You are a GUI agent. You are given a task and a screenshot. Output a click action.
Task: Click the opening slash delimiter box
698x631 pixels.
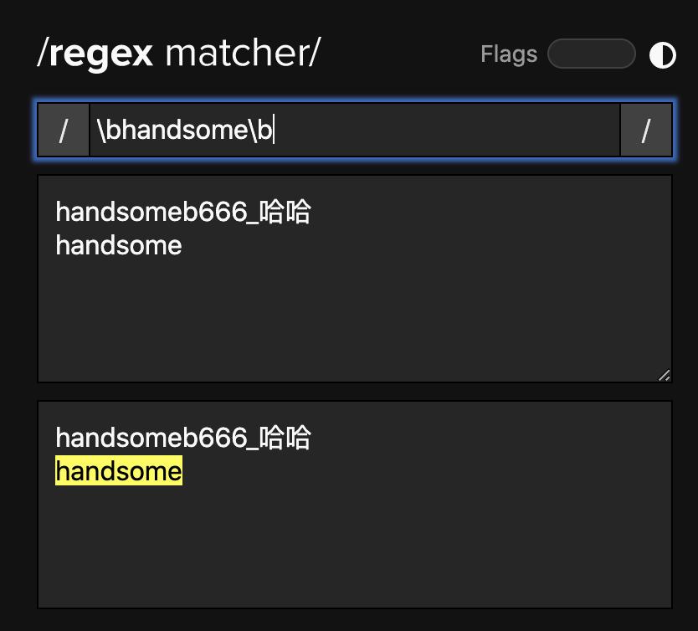click(x=64, y=130)
